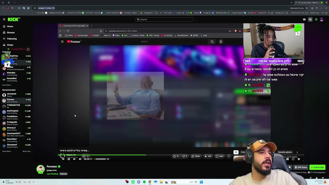
Task: Click the Gift Subs button
Action: click(x=300, y=167)
